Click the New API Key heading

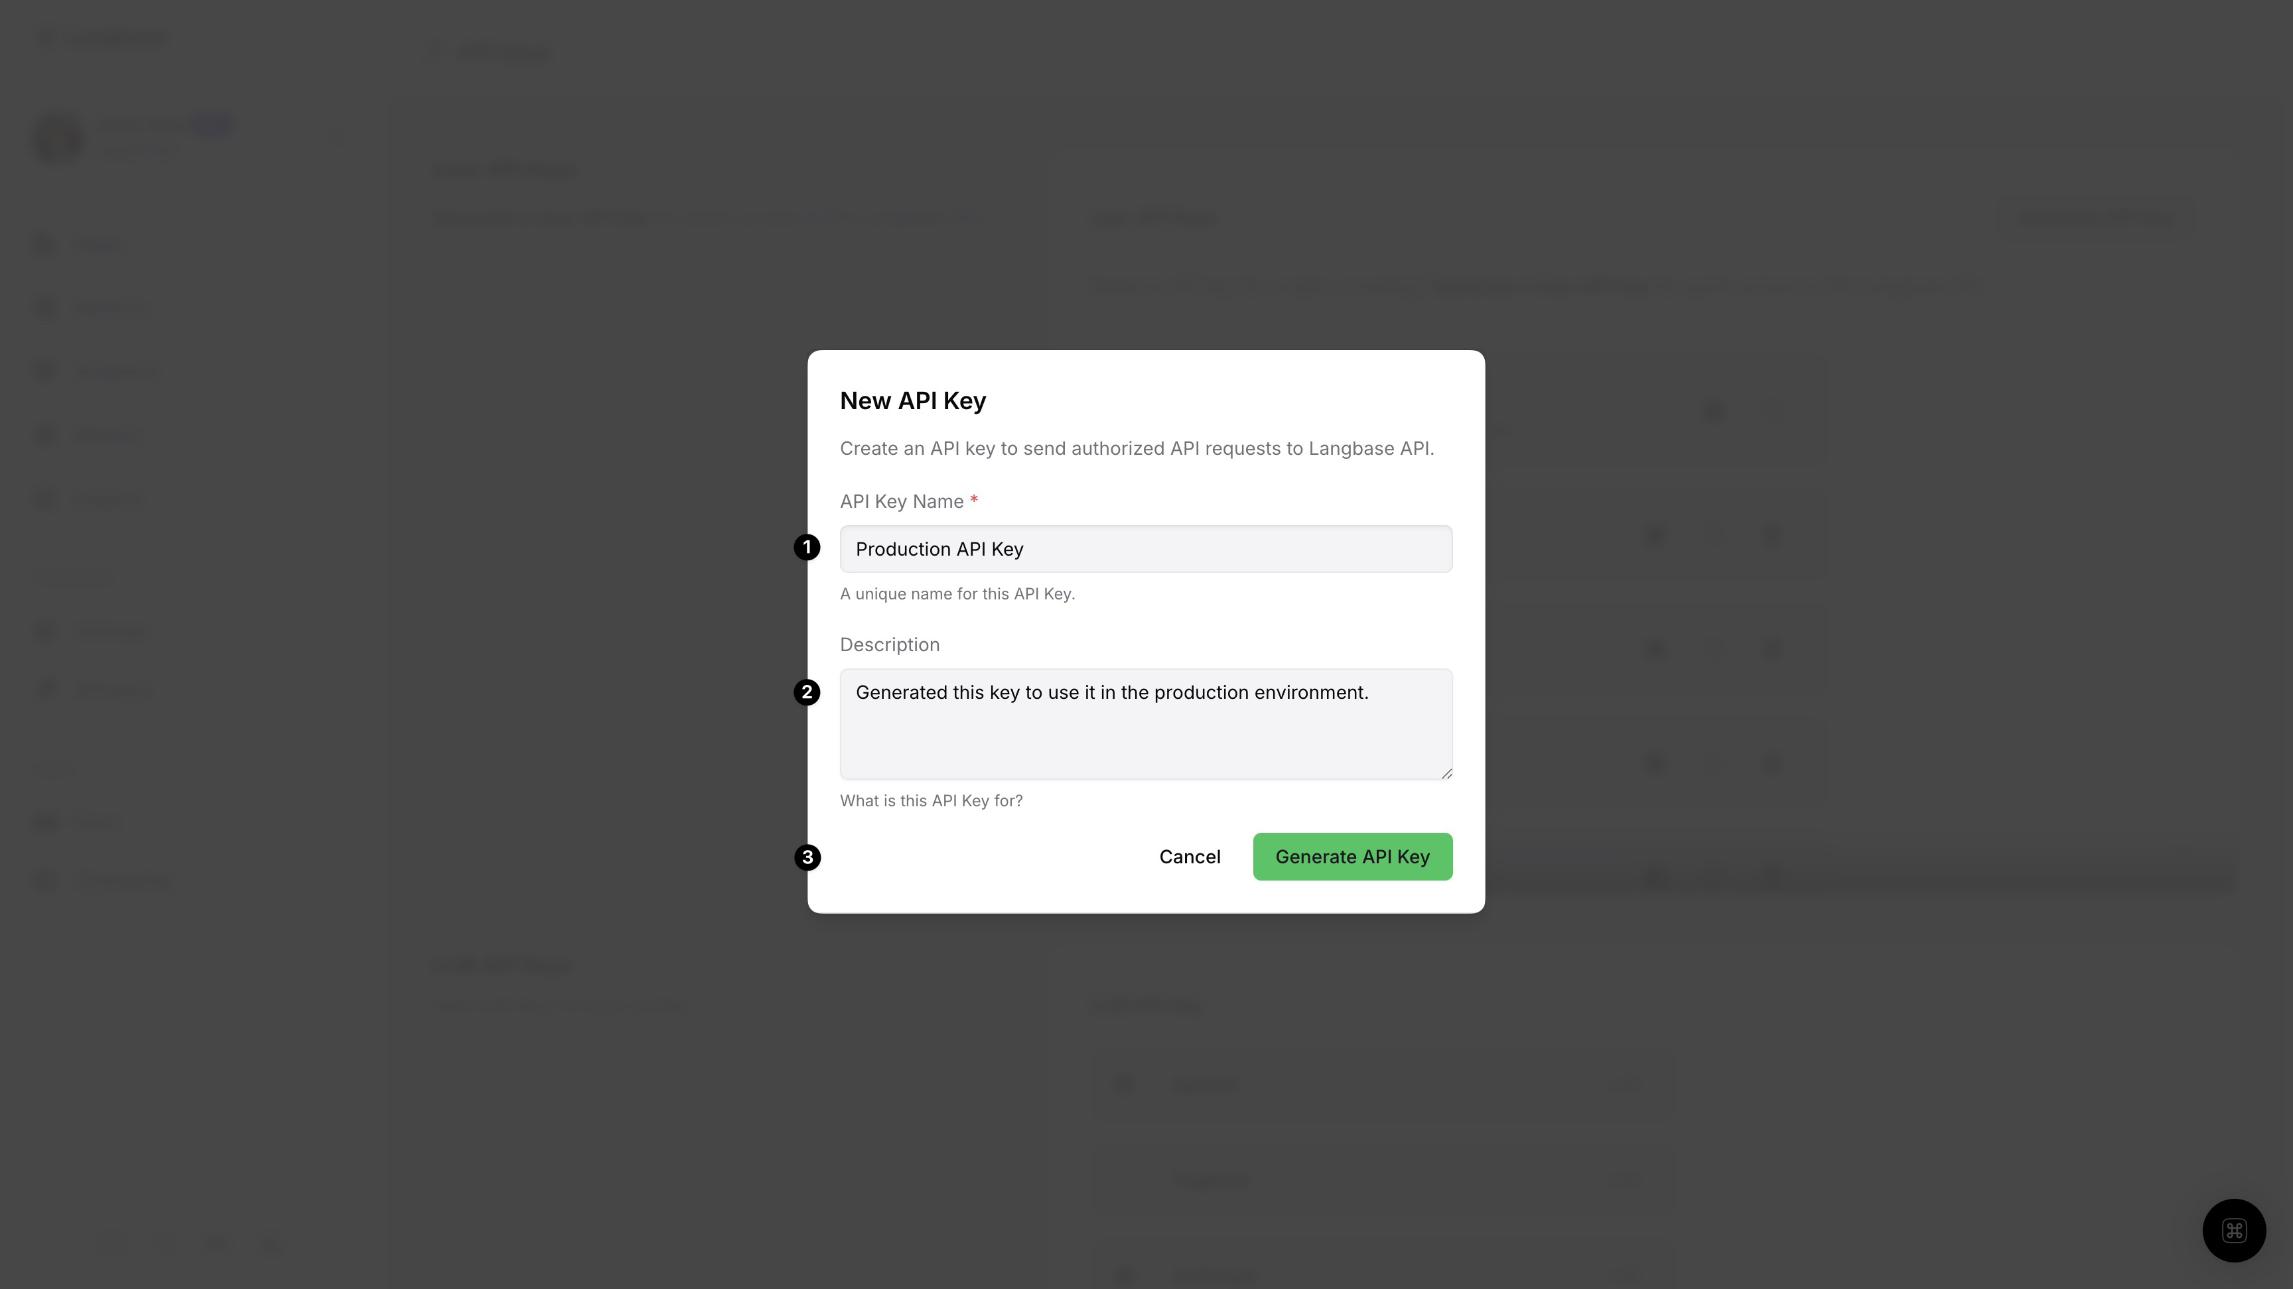coord(912,400)
